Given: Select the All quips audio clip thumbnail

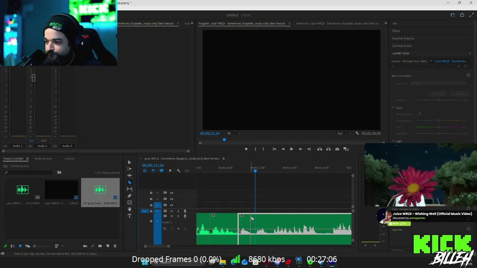Looking at the screenshot, I should (x=100, y=190).
